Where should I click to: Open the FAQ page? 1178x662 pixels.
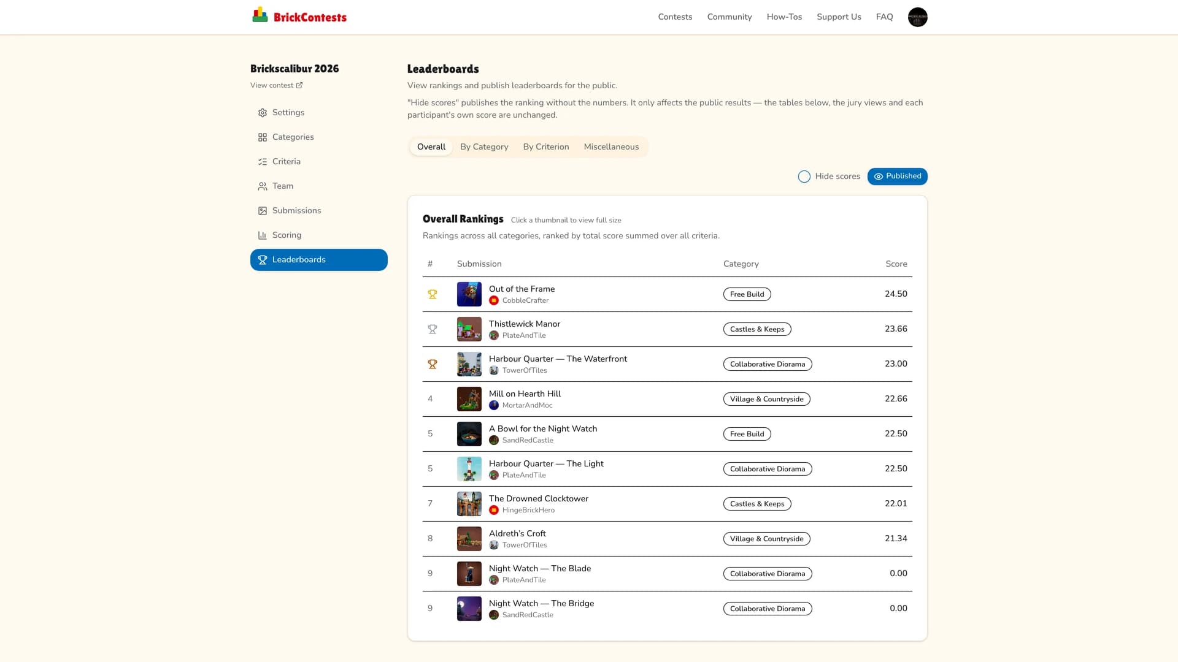pyautogui.click(x=884, y=17)
